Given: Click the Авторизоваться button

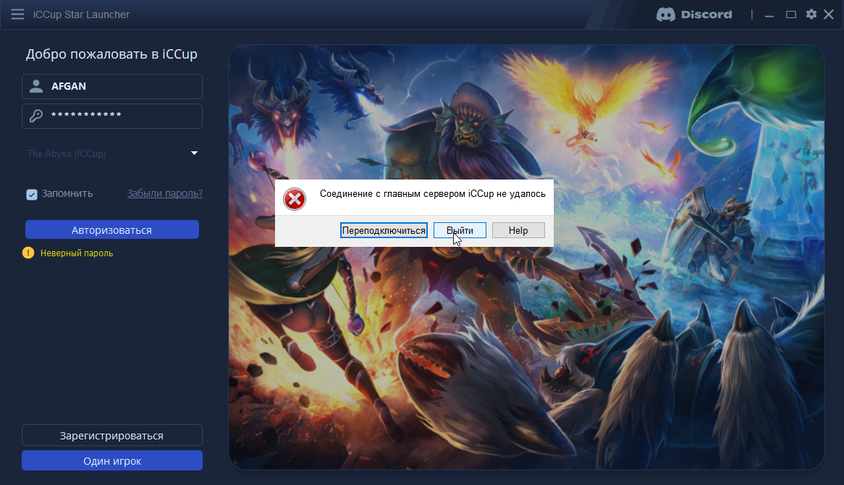Looking at the screenshot, I should (x=112, y=230).
